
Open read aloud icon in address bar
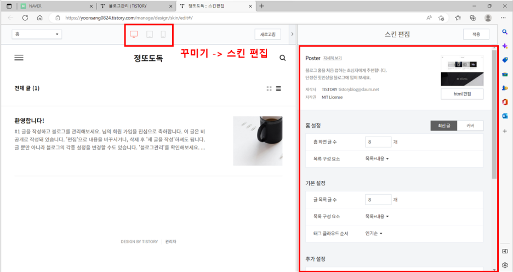point(429,18)
